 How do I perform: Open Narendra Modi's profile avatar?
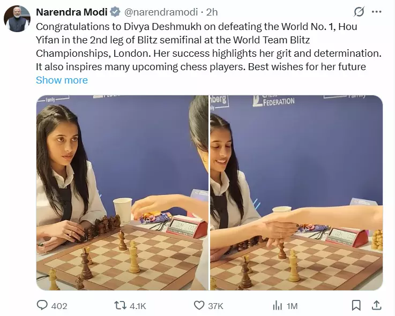click(17, 19)
